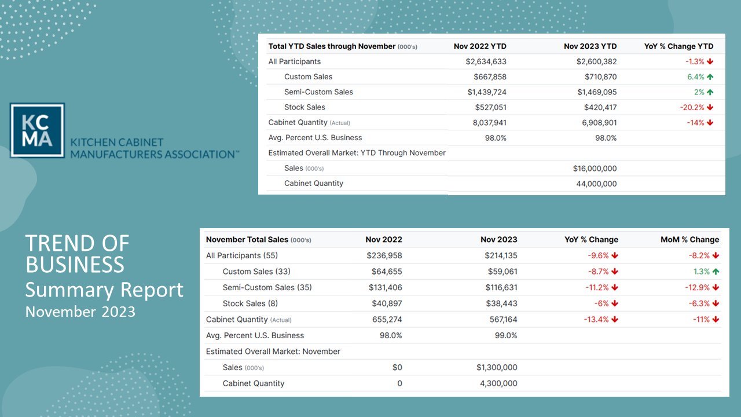This screenshot has height=417, width=741.
Task: Click 'Kitchen Cabinet Manufacturers Association' text
Action: [x=154, y=148]
